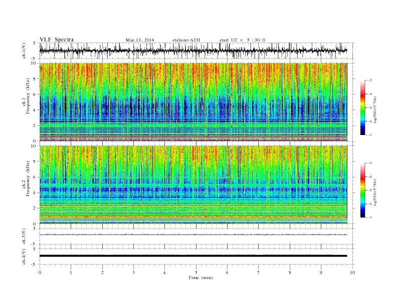The width and height of the screenshot is (397, 306).
Task: Click inside the ch.1 spectrogram panel
Action: [x=193, y=102]
